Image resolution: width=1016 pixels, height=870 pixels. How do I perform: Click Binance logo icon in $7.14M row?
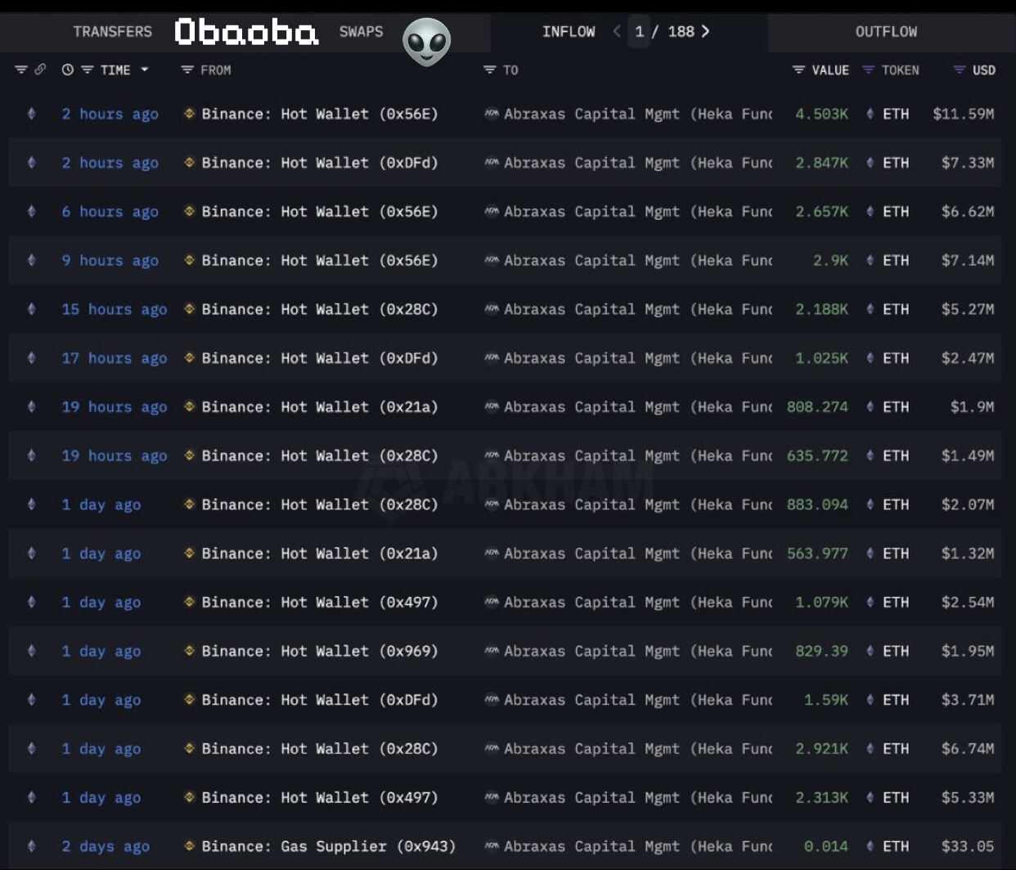(x=190, y=260)
